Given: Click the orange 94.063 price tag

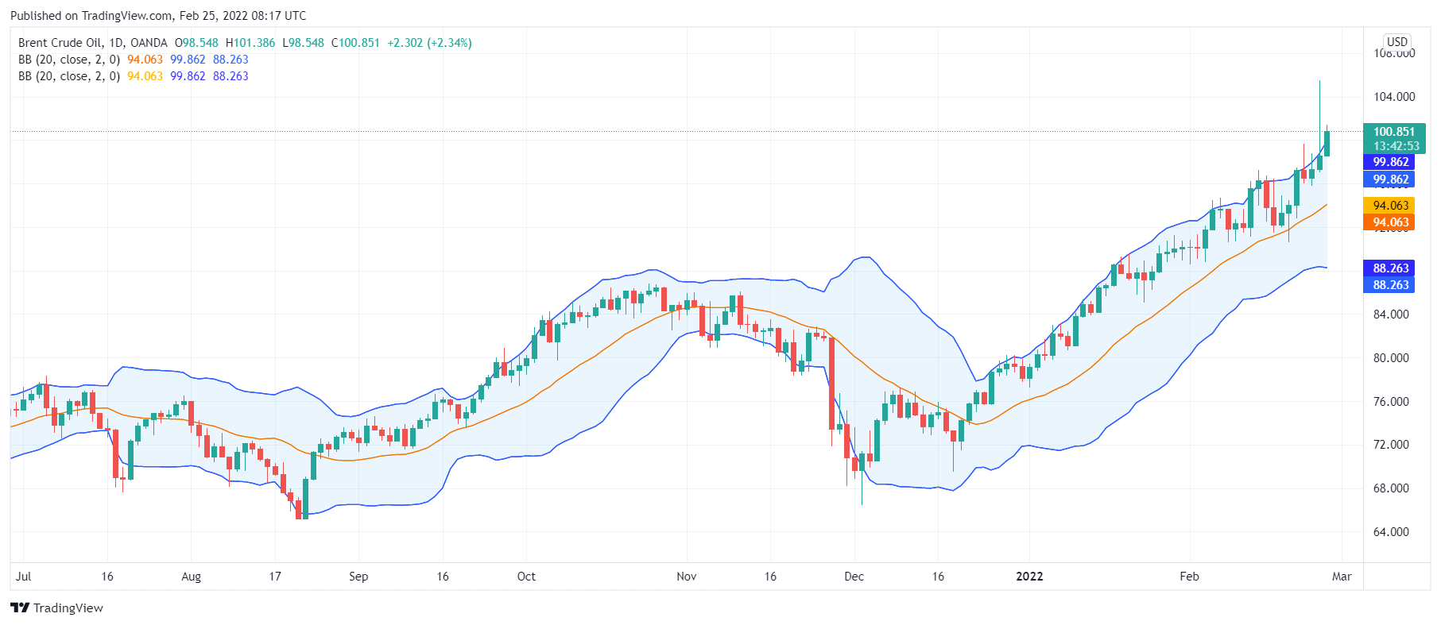Looking at the screenshot, I should pos(1389,222).
